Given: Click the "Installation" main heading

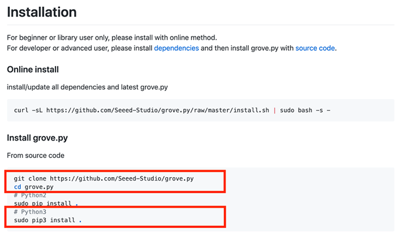Looking at the screenshot, I should pos(42,12).
